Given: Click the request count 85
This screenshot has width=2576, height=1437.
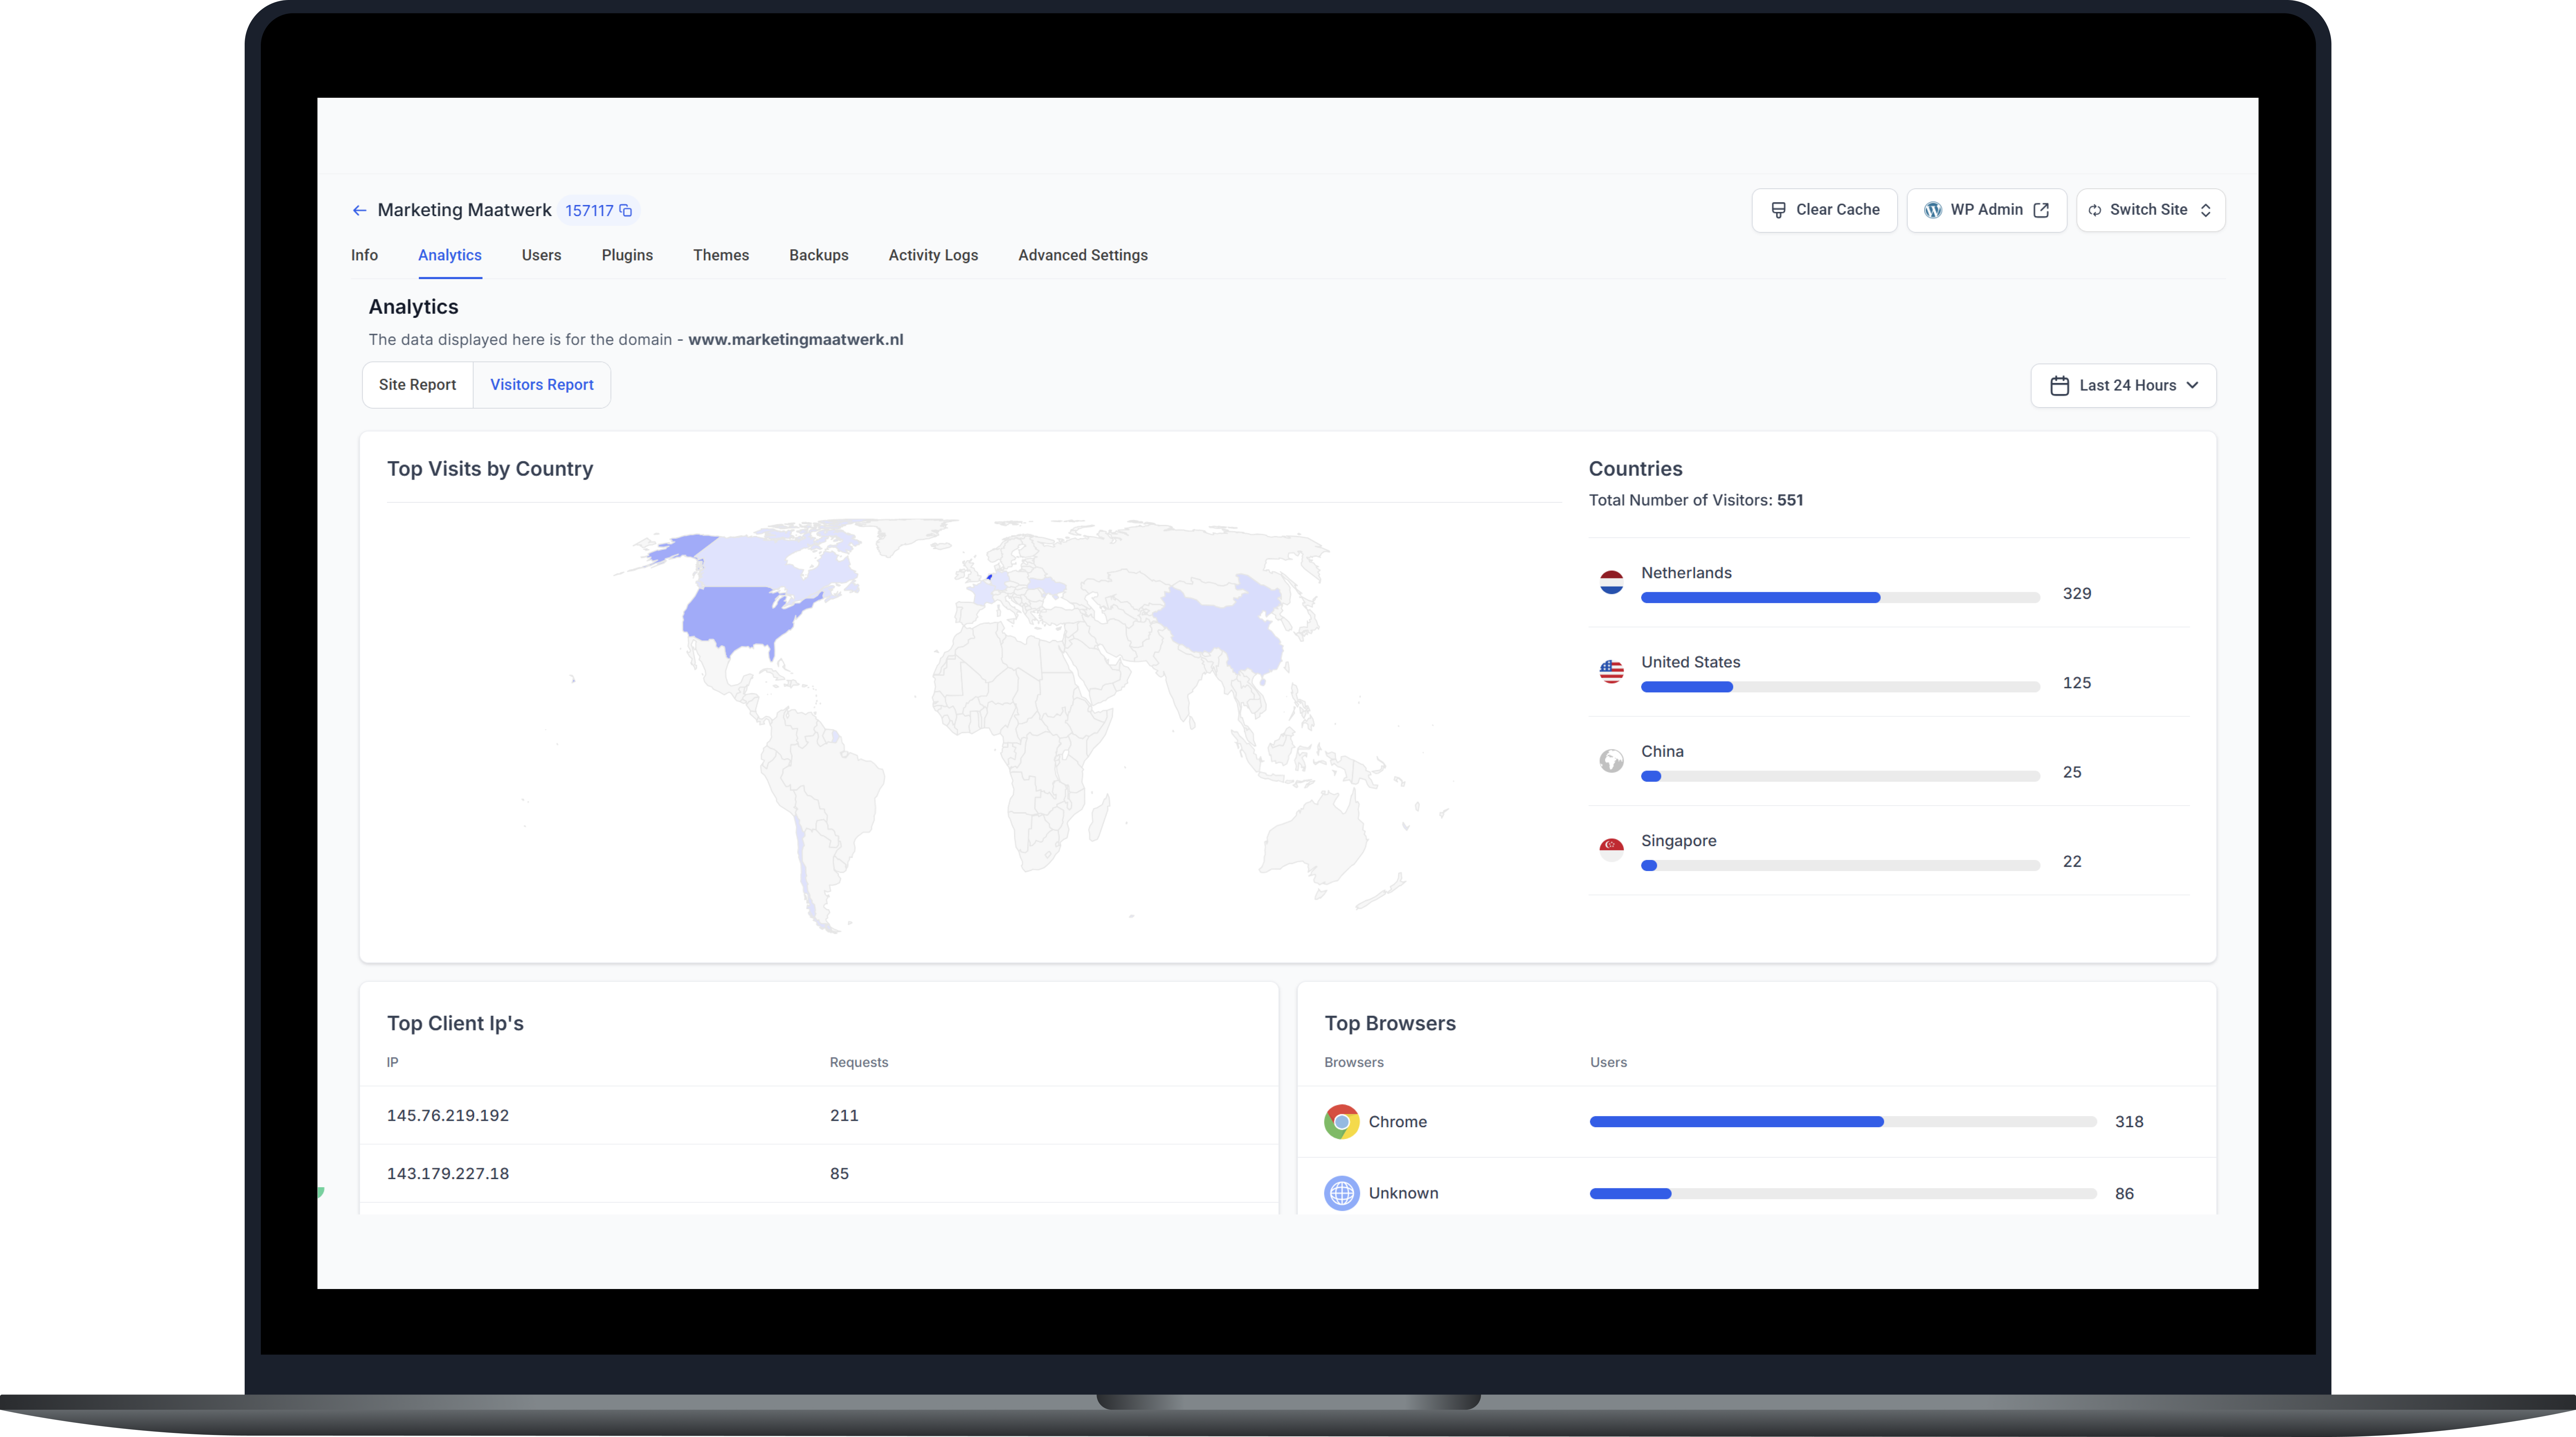Looking at the screenshot, I should (x=839, y=1174).
